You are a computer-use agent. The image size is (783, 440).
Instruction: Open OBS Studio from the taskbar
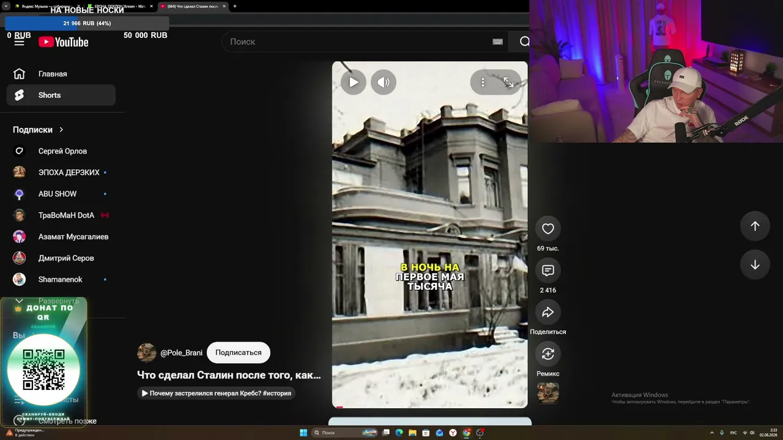480,433
